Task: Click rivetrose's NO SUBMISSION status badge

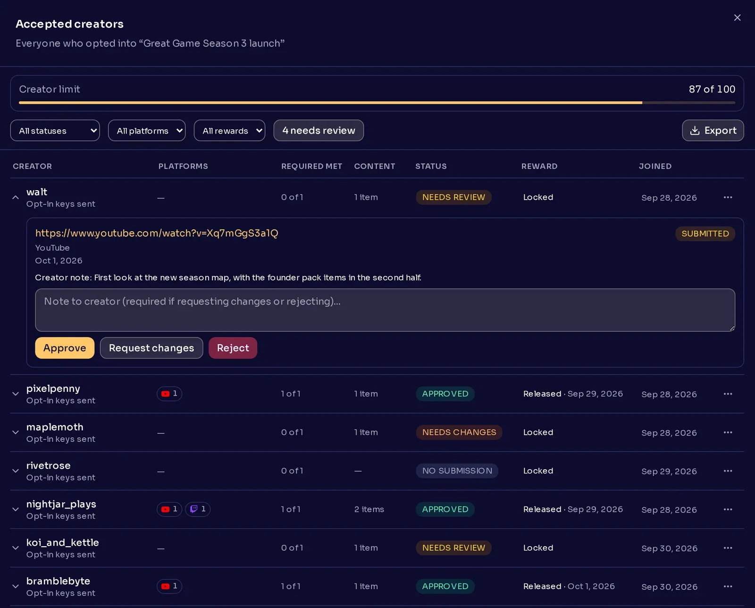Action: click(457, 471)
